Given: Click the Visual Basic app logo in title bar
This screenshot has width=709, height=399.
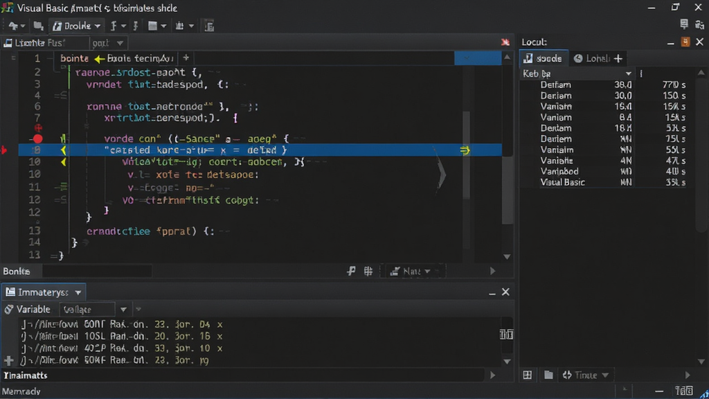Looking at the screenshot, I should pyautogui.click(x=8, y=8).
